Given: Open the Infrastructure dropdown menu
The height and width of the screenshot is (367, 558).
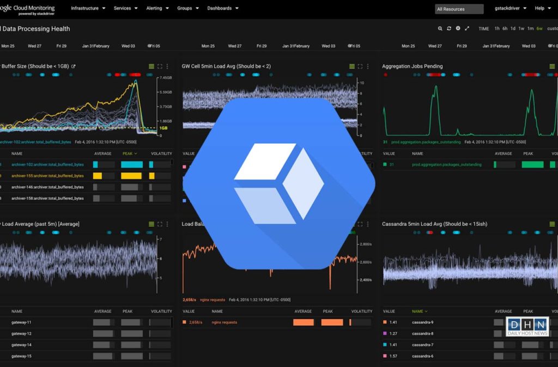Looking at the screenshot, I should [84, 8].
